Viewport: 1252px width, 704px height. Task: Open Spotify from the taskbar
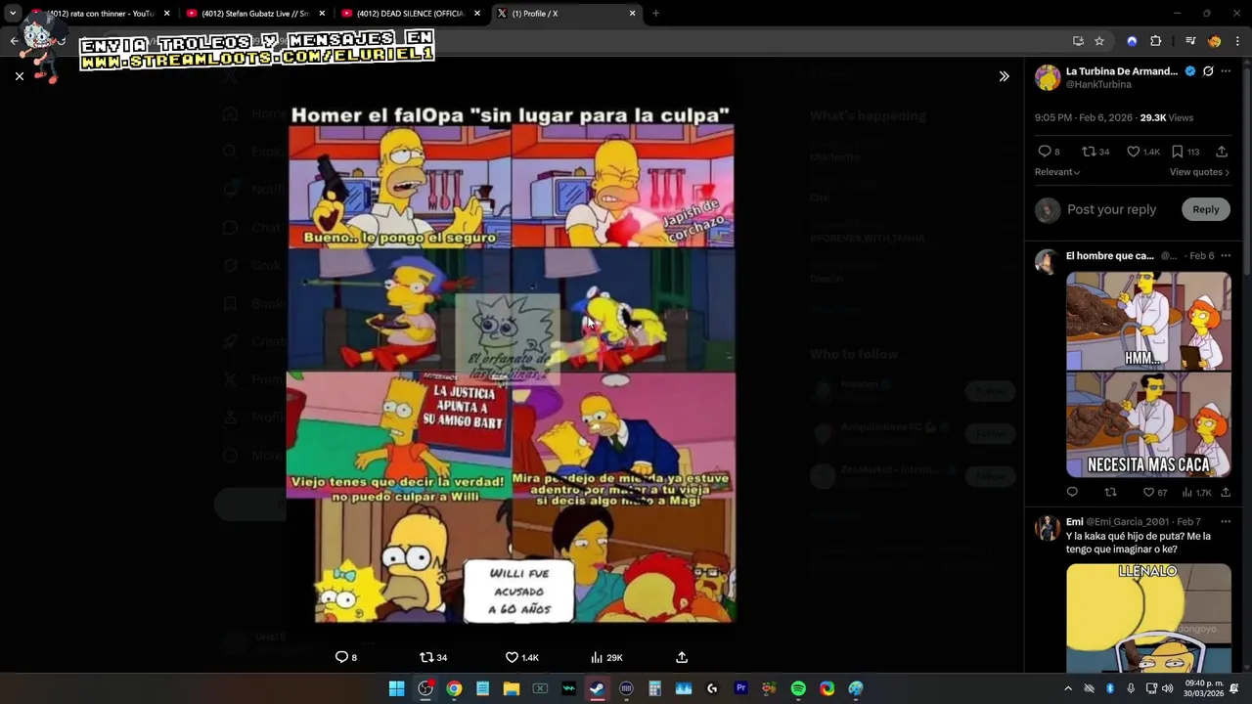click(798, 688)
